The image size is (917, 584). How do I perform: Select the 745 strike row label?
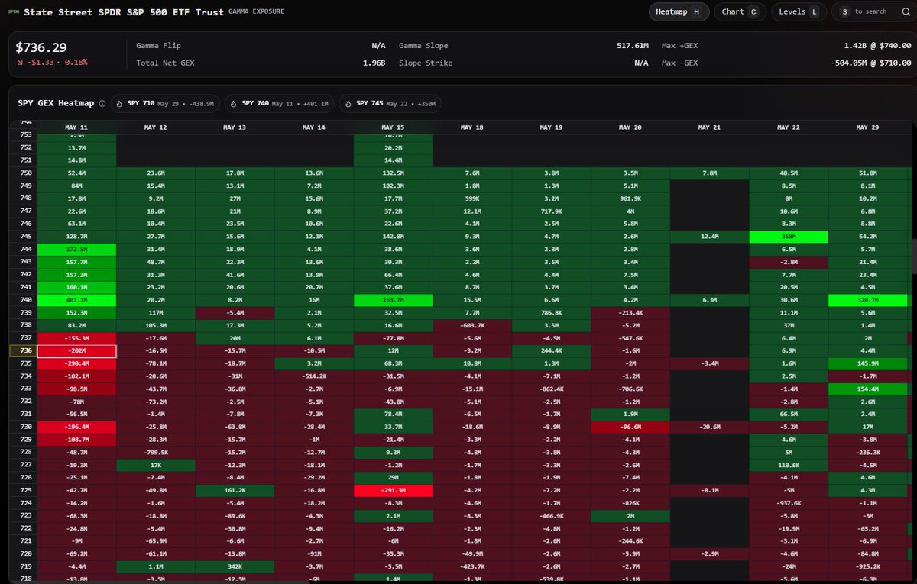(22, 236)
